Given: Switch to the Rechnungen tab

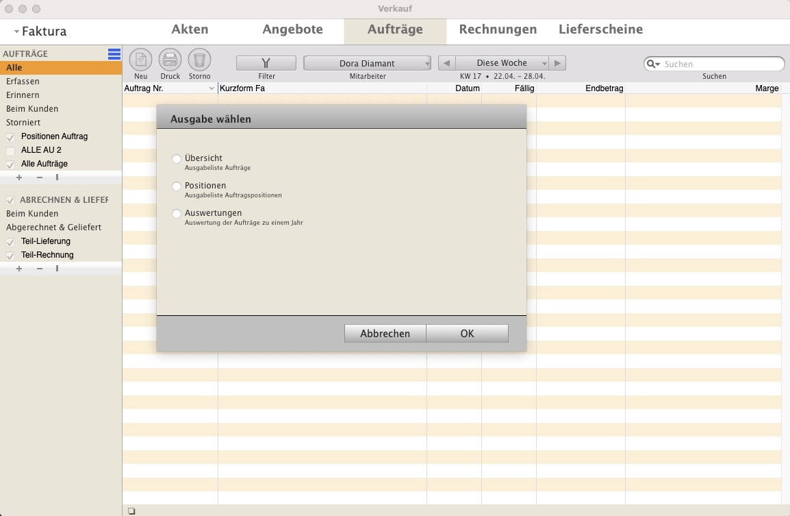Looking at the screenshot, I should (496, 29).
